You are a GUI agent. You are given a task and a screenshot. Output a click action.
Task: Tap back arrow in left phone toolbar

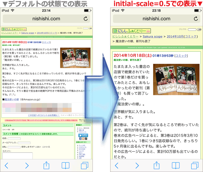[6, 166]
